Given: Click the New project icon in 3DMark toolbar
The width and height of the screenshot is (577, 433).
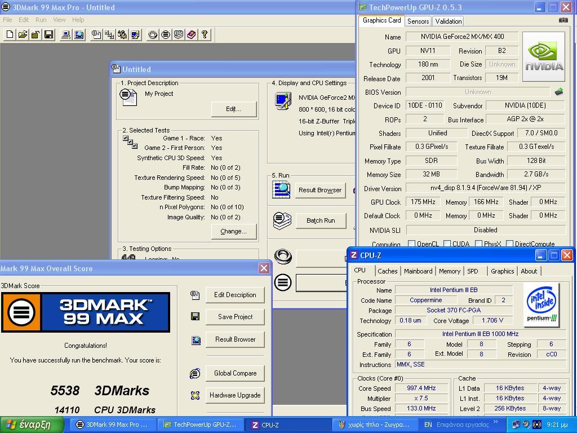Looking at the screenshot, I should click(10, 35).
